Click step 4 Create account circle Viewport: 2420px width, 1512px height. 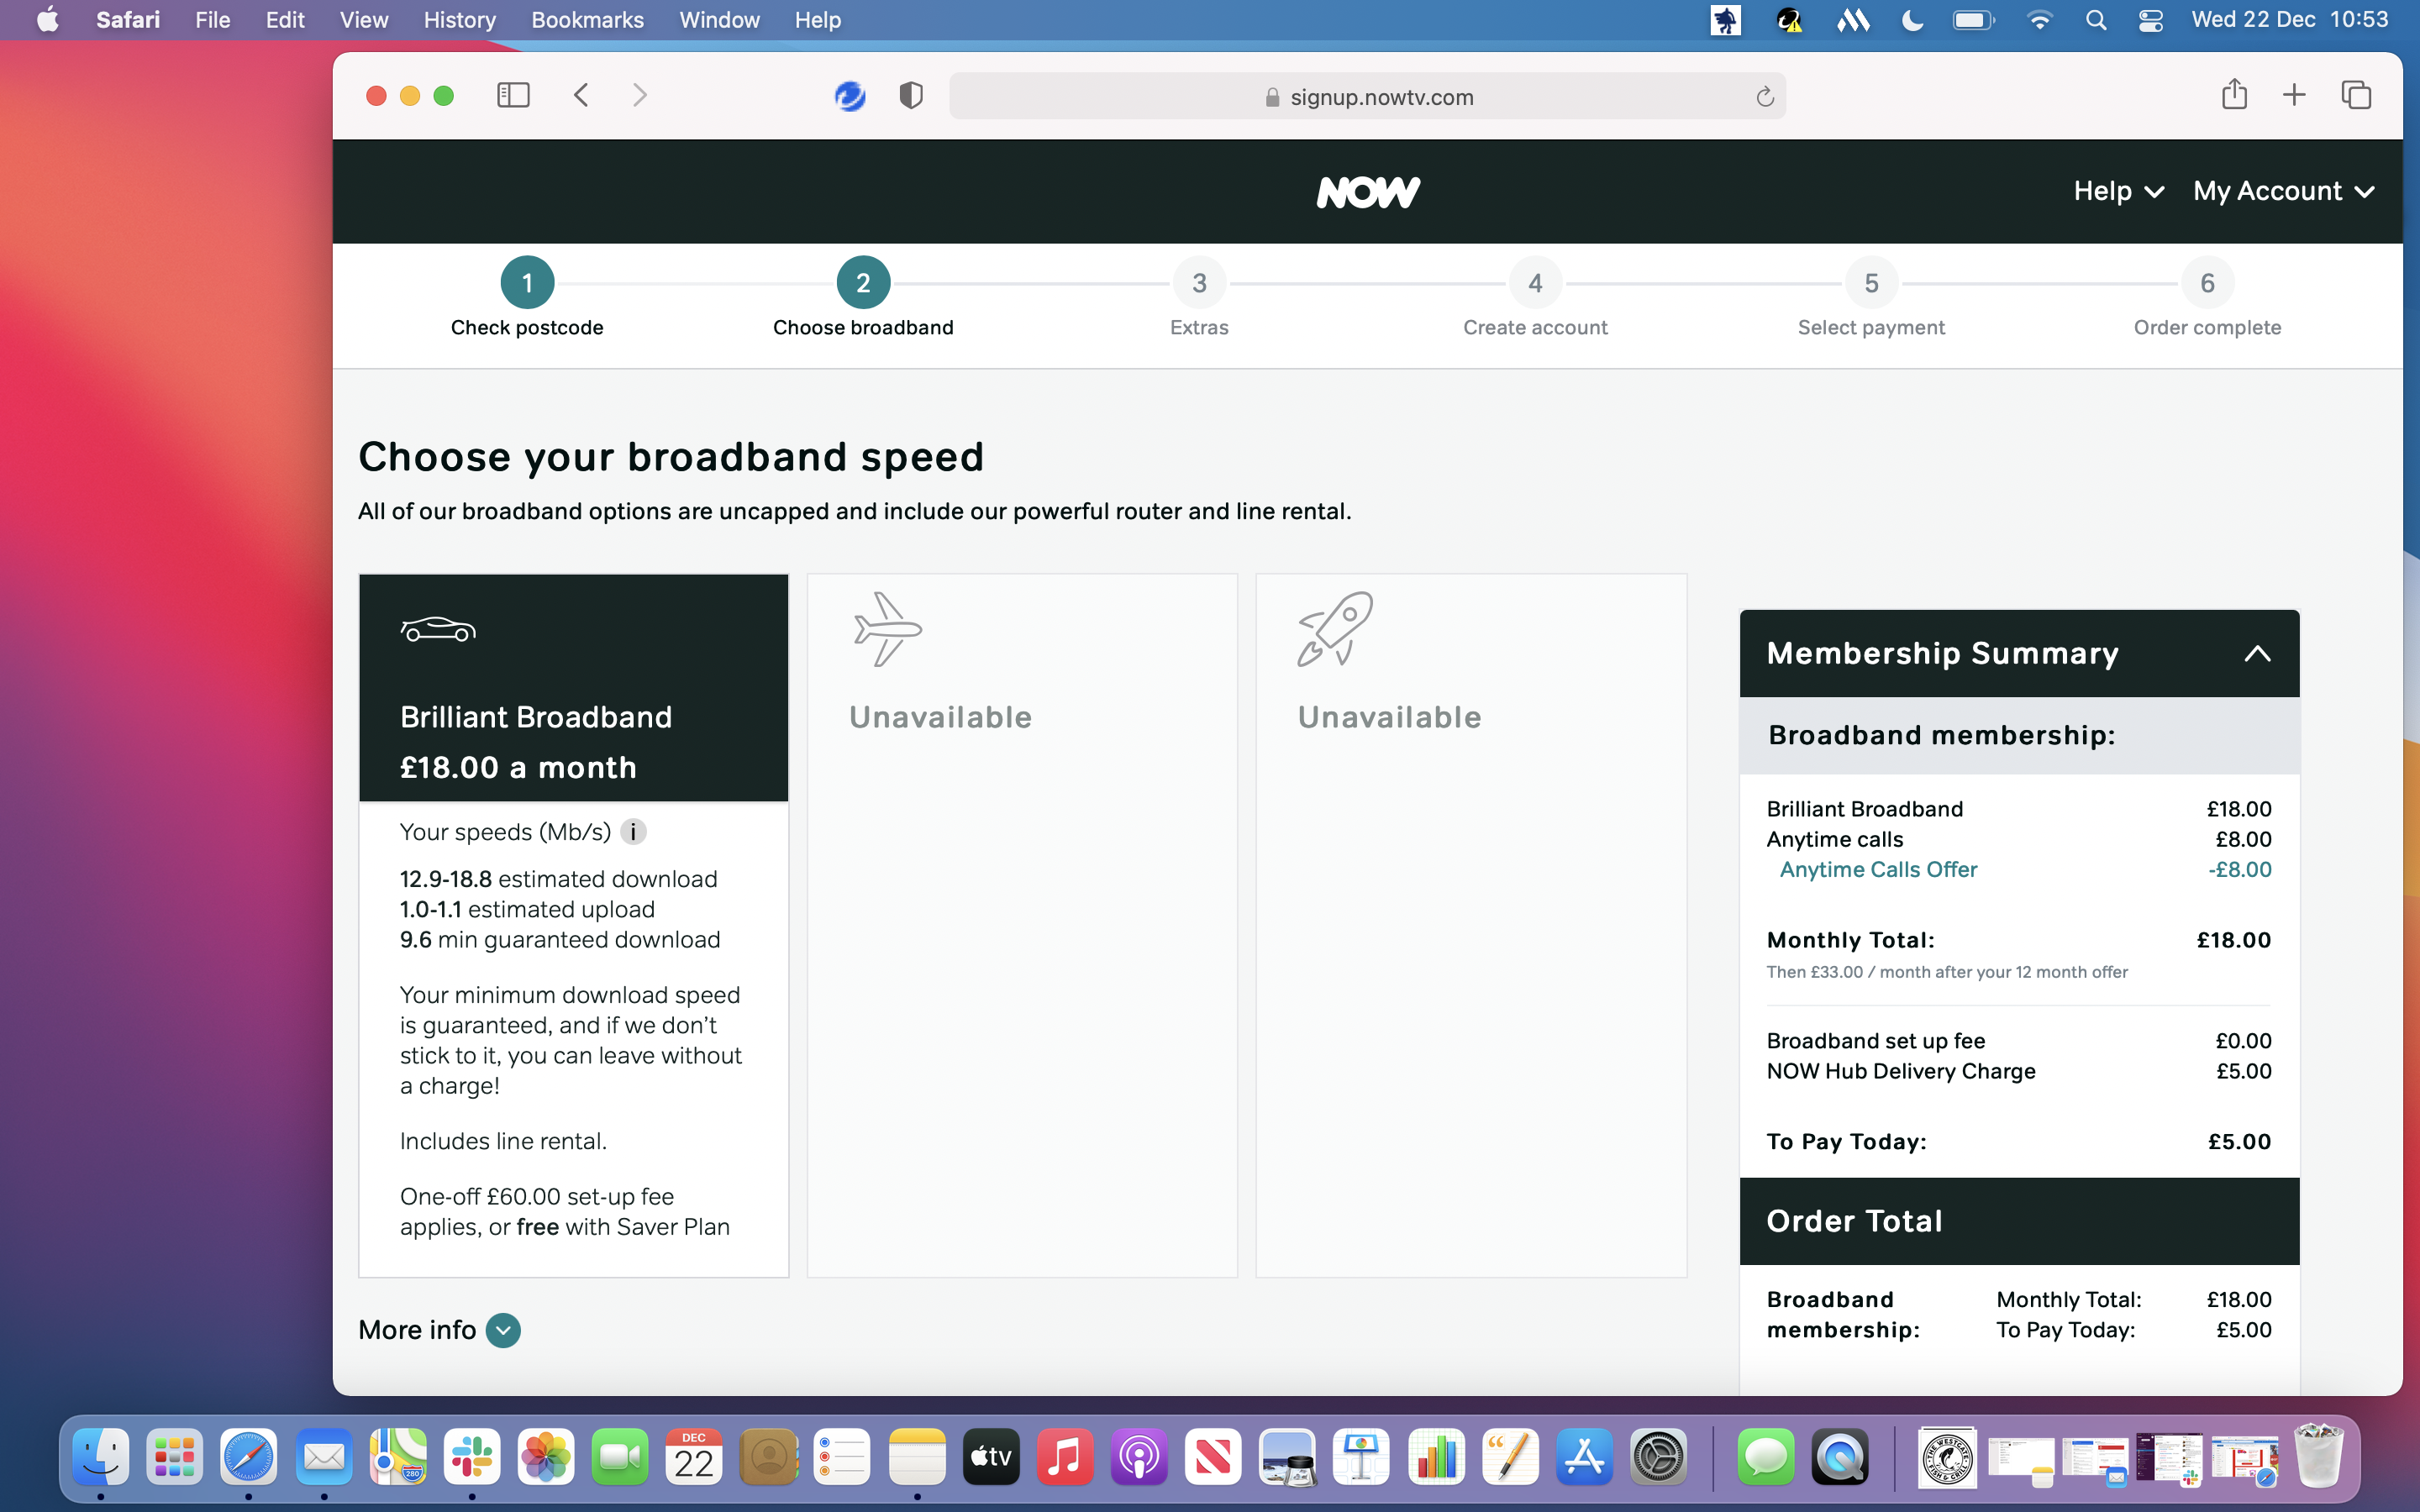click(1535, 283)
